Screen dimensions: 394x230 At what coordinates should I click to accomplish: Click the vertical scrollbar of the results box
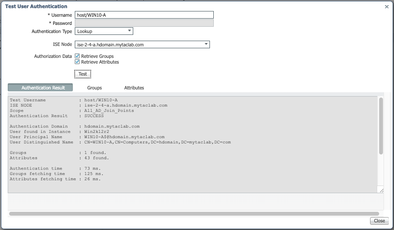pos(381,126)
